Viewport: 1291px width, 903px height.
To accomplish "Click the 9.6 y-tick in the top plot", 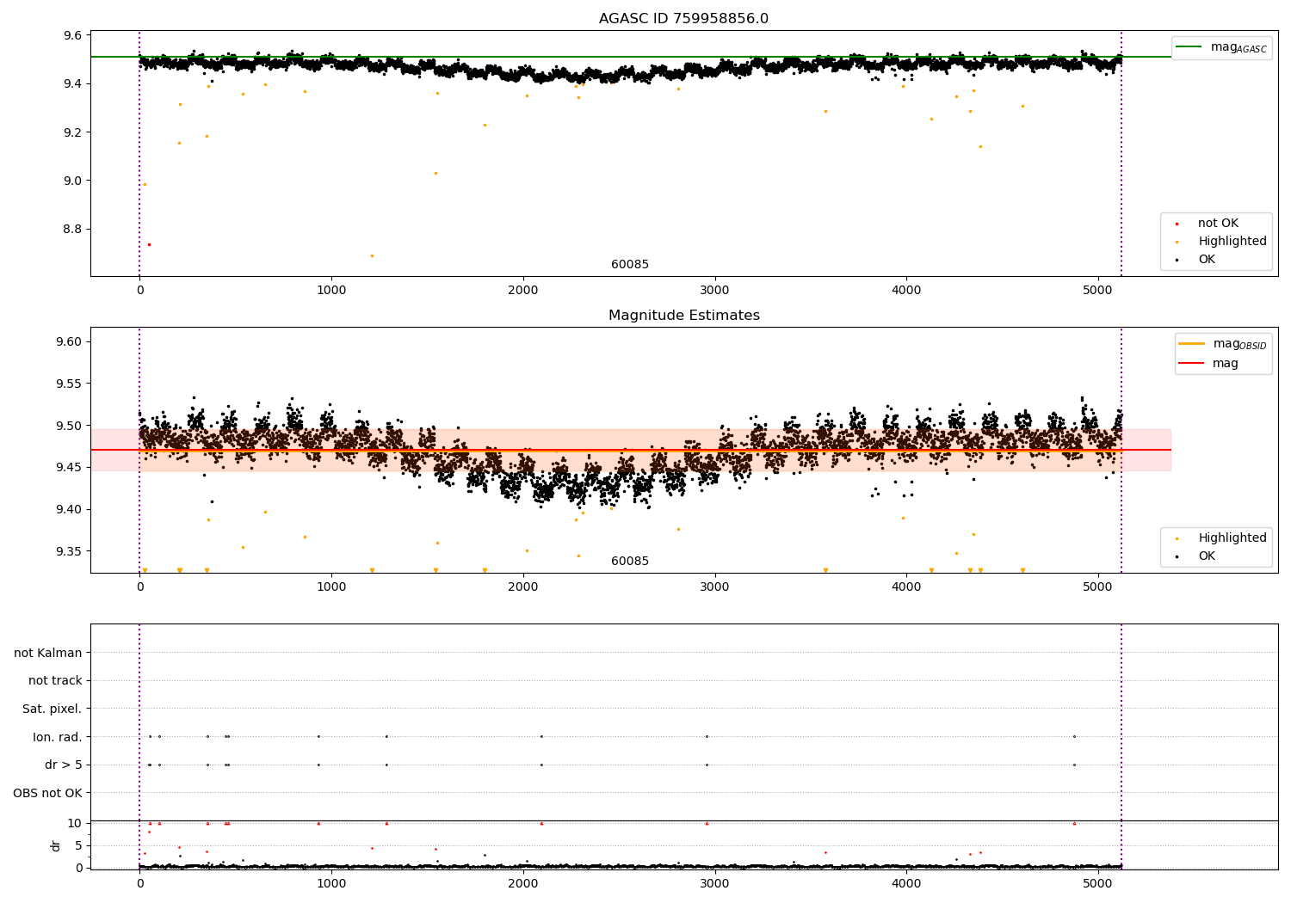I will tap(73, 35).
